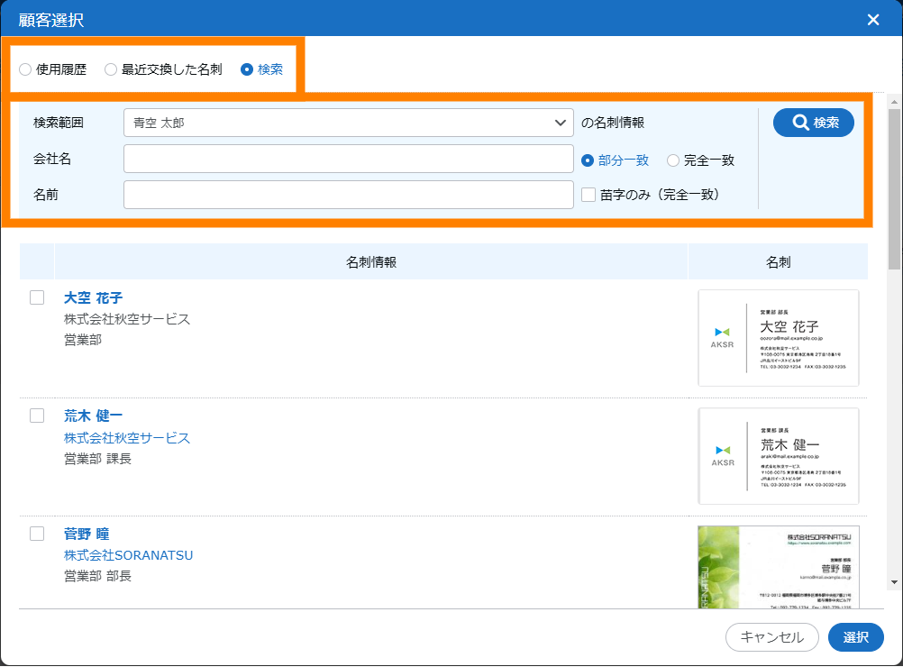The width and height of the screenshot is (903, 667).
Task: Open the 検索範囲 dropdown showing 青空 太郎
Action: pos(348,123)
